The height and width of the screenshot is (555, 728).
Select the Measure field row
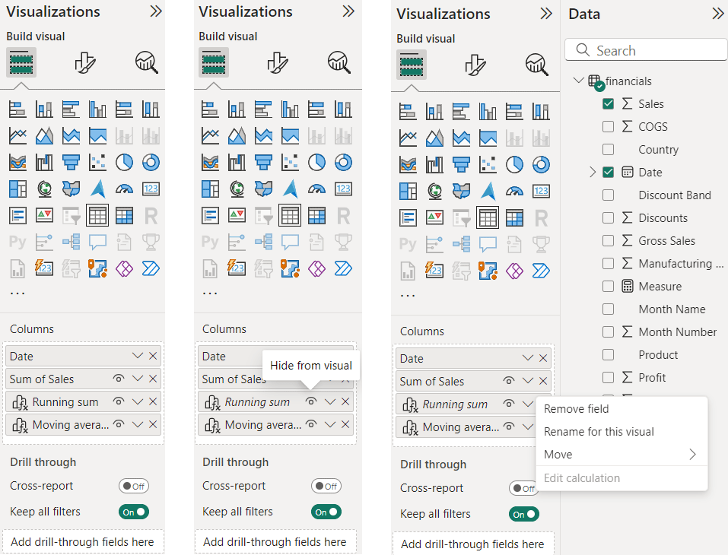pyautogui.click(x=660, y=287)
